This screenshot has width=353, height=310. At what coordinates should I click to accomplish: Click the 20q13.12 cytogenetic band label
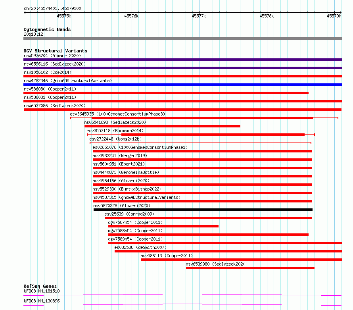point(33,34)
